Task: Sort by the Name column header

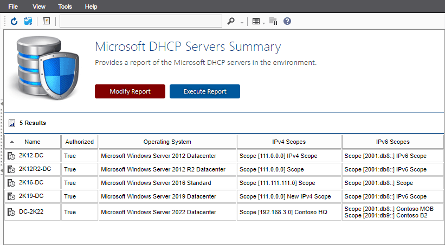Action: (x=33, y=142)
